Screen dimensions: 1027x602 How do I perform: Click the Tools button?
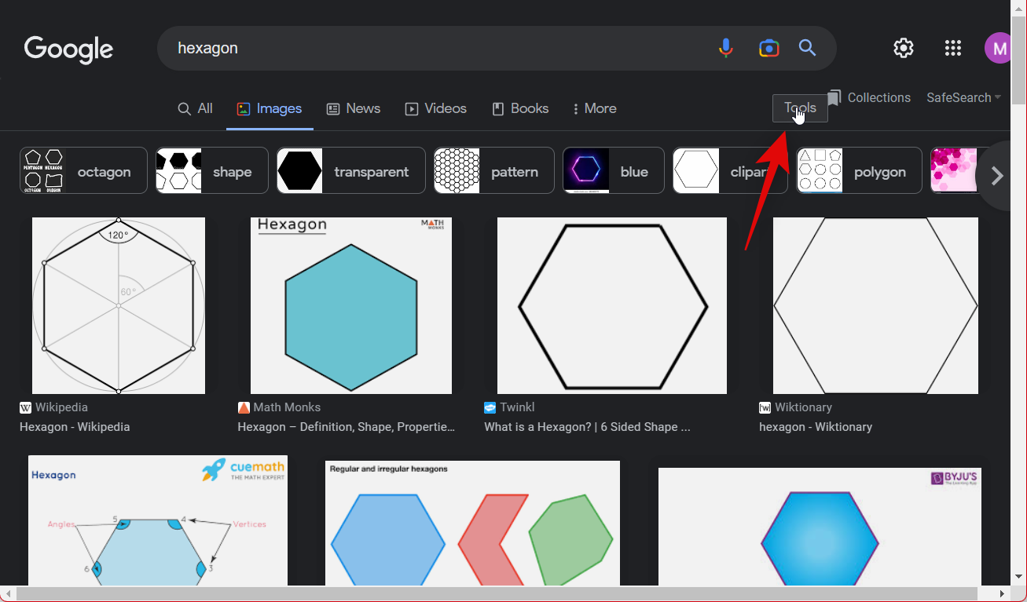coord(800,108)
